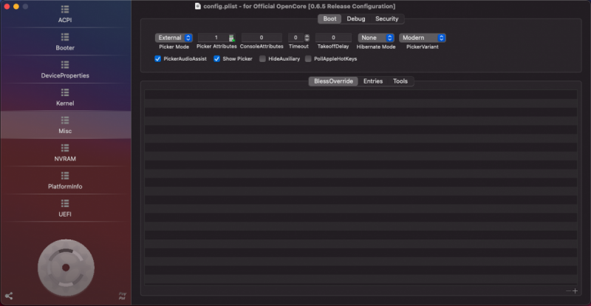Remove a row with the minus button

point(568,290)
